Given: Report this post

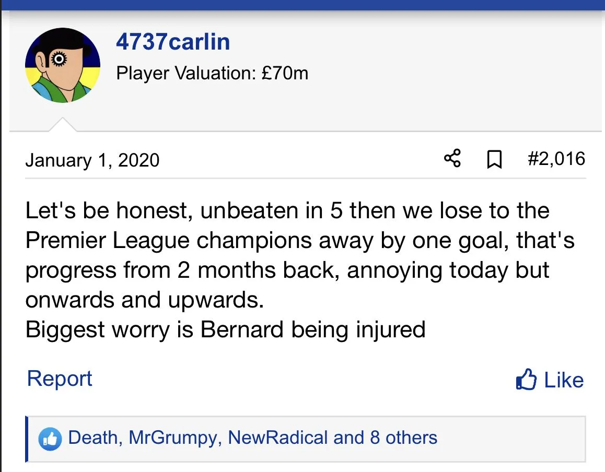Looking at the screenshot, I should point(60,379).
